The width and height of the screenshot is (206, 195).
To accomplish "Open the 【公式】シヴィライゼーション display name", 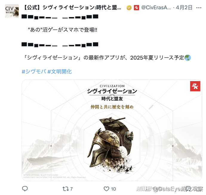I will 72,8.
